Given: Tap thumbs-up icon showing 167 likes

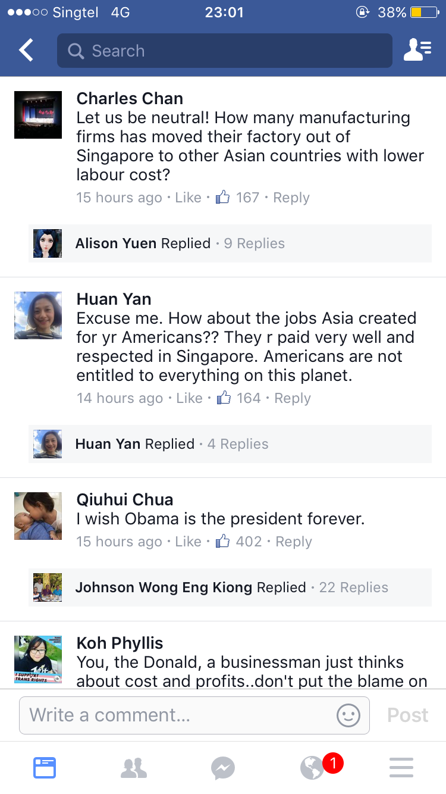Looking at the screenshot, I should coord(223,198).
